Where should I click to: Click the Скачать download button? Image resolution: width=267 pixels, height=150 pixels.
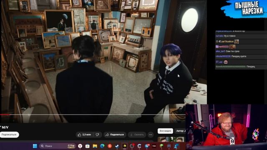point(137,135)
